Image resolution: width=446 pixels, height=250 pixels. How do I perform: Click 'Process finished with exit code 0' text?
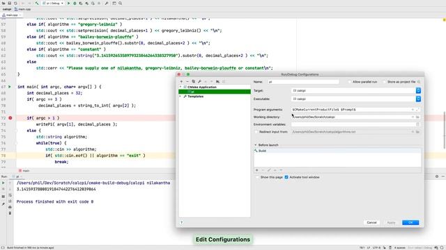(x=55, y=201)
